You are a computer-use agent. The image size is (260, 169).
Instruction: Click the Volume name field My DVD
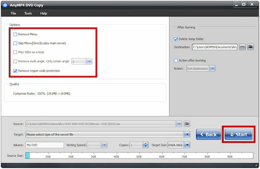pos(45,145)
